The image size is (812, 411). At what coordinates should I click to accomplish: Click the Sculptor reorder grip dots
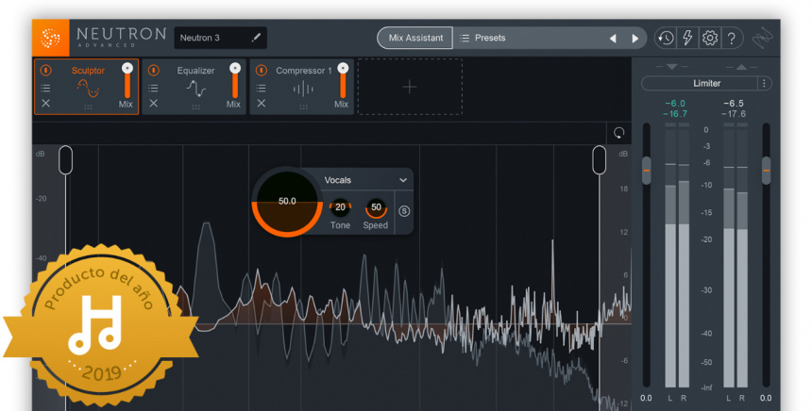[88, 107]
